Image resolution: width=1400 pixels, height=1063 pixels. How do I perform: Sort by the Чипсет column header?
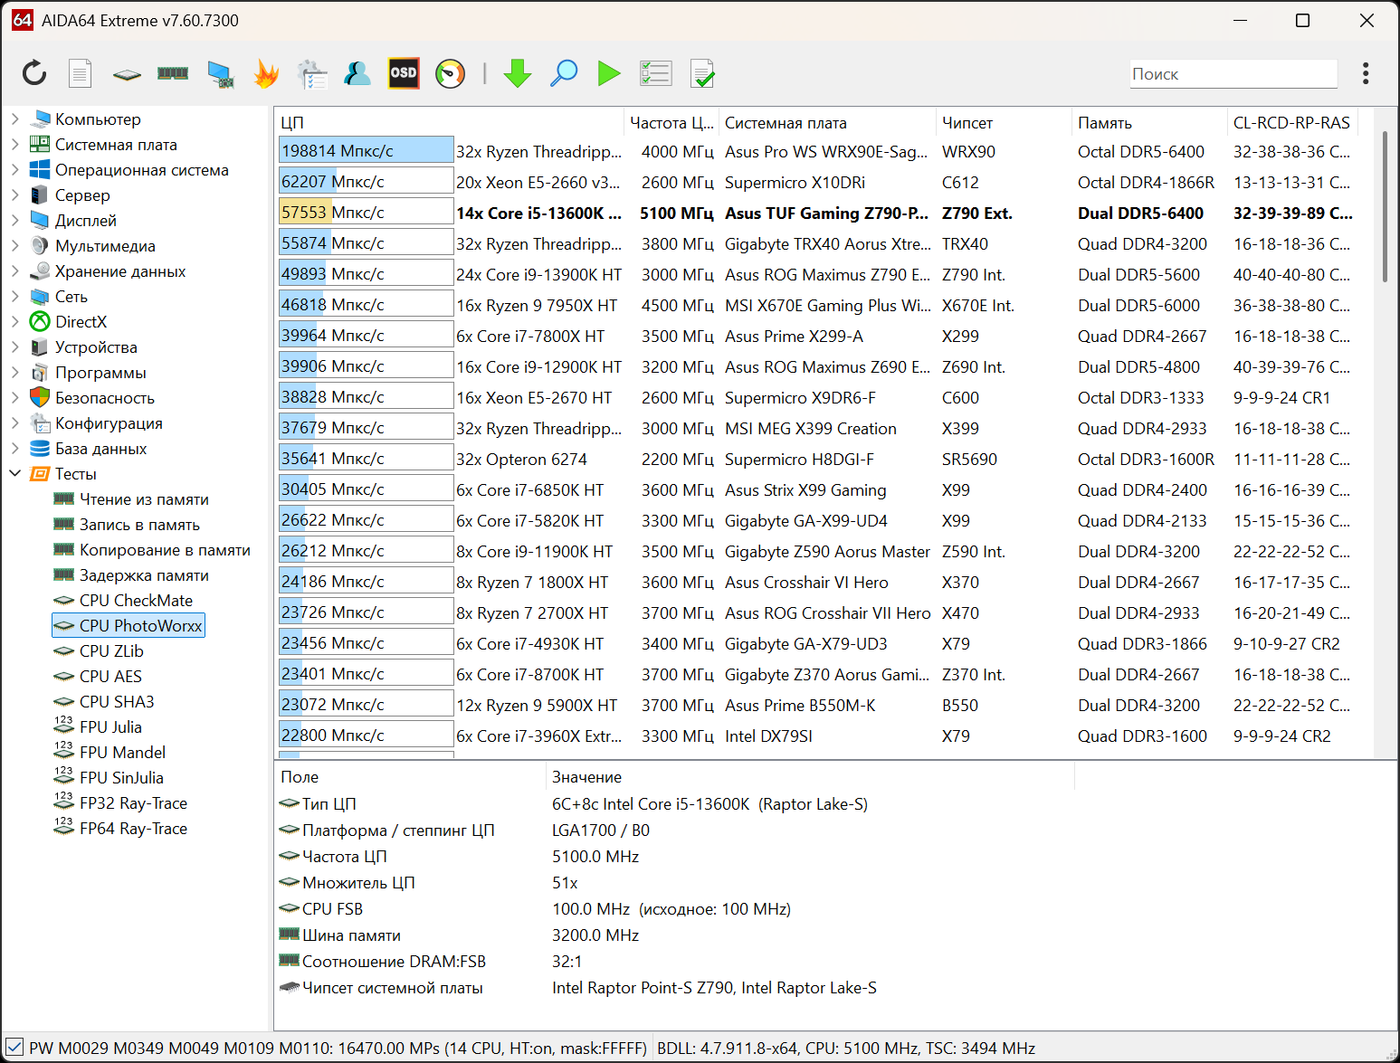pyautogui.click(x=1004, y=122)
